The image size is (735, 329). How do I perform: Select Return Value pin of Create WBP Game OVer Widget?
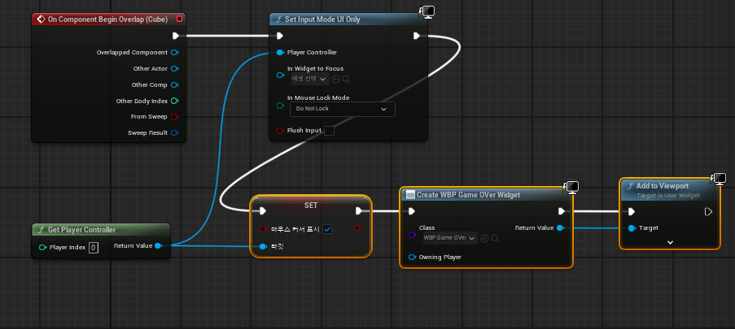[560, 228]
